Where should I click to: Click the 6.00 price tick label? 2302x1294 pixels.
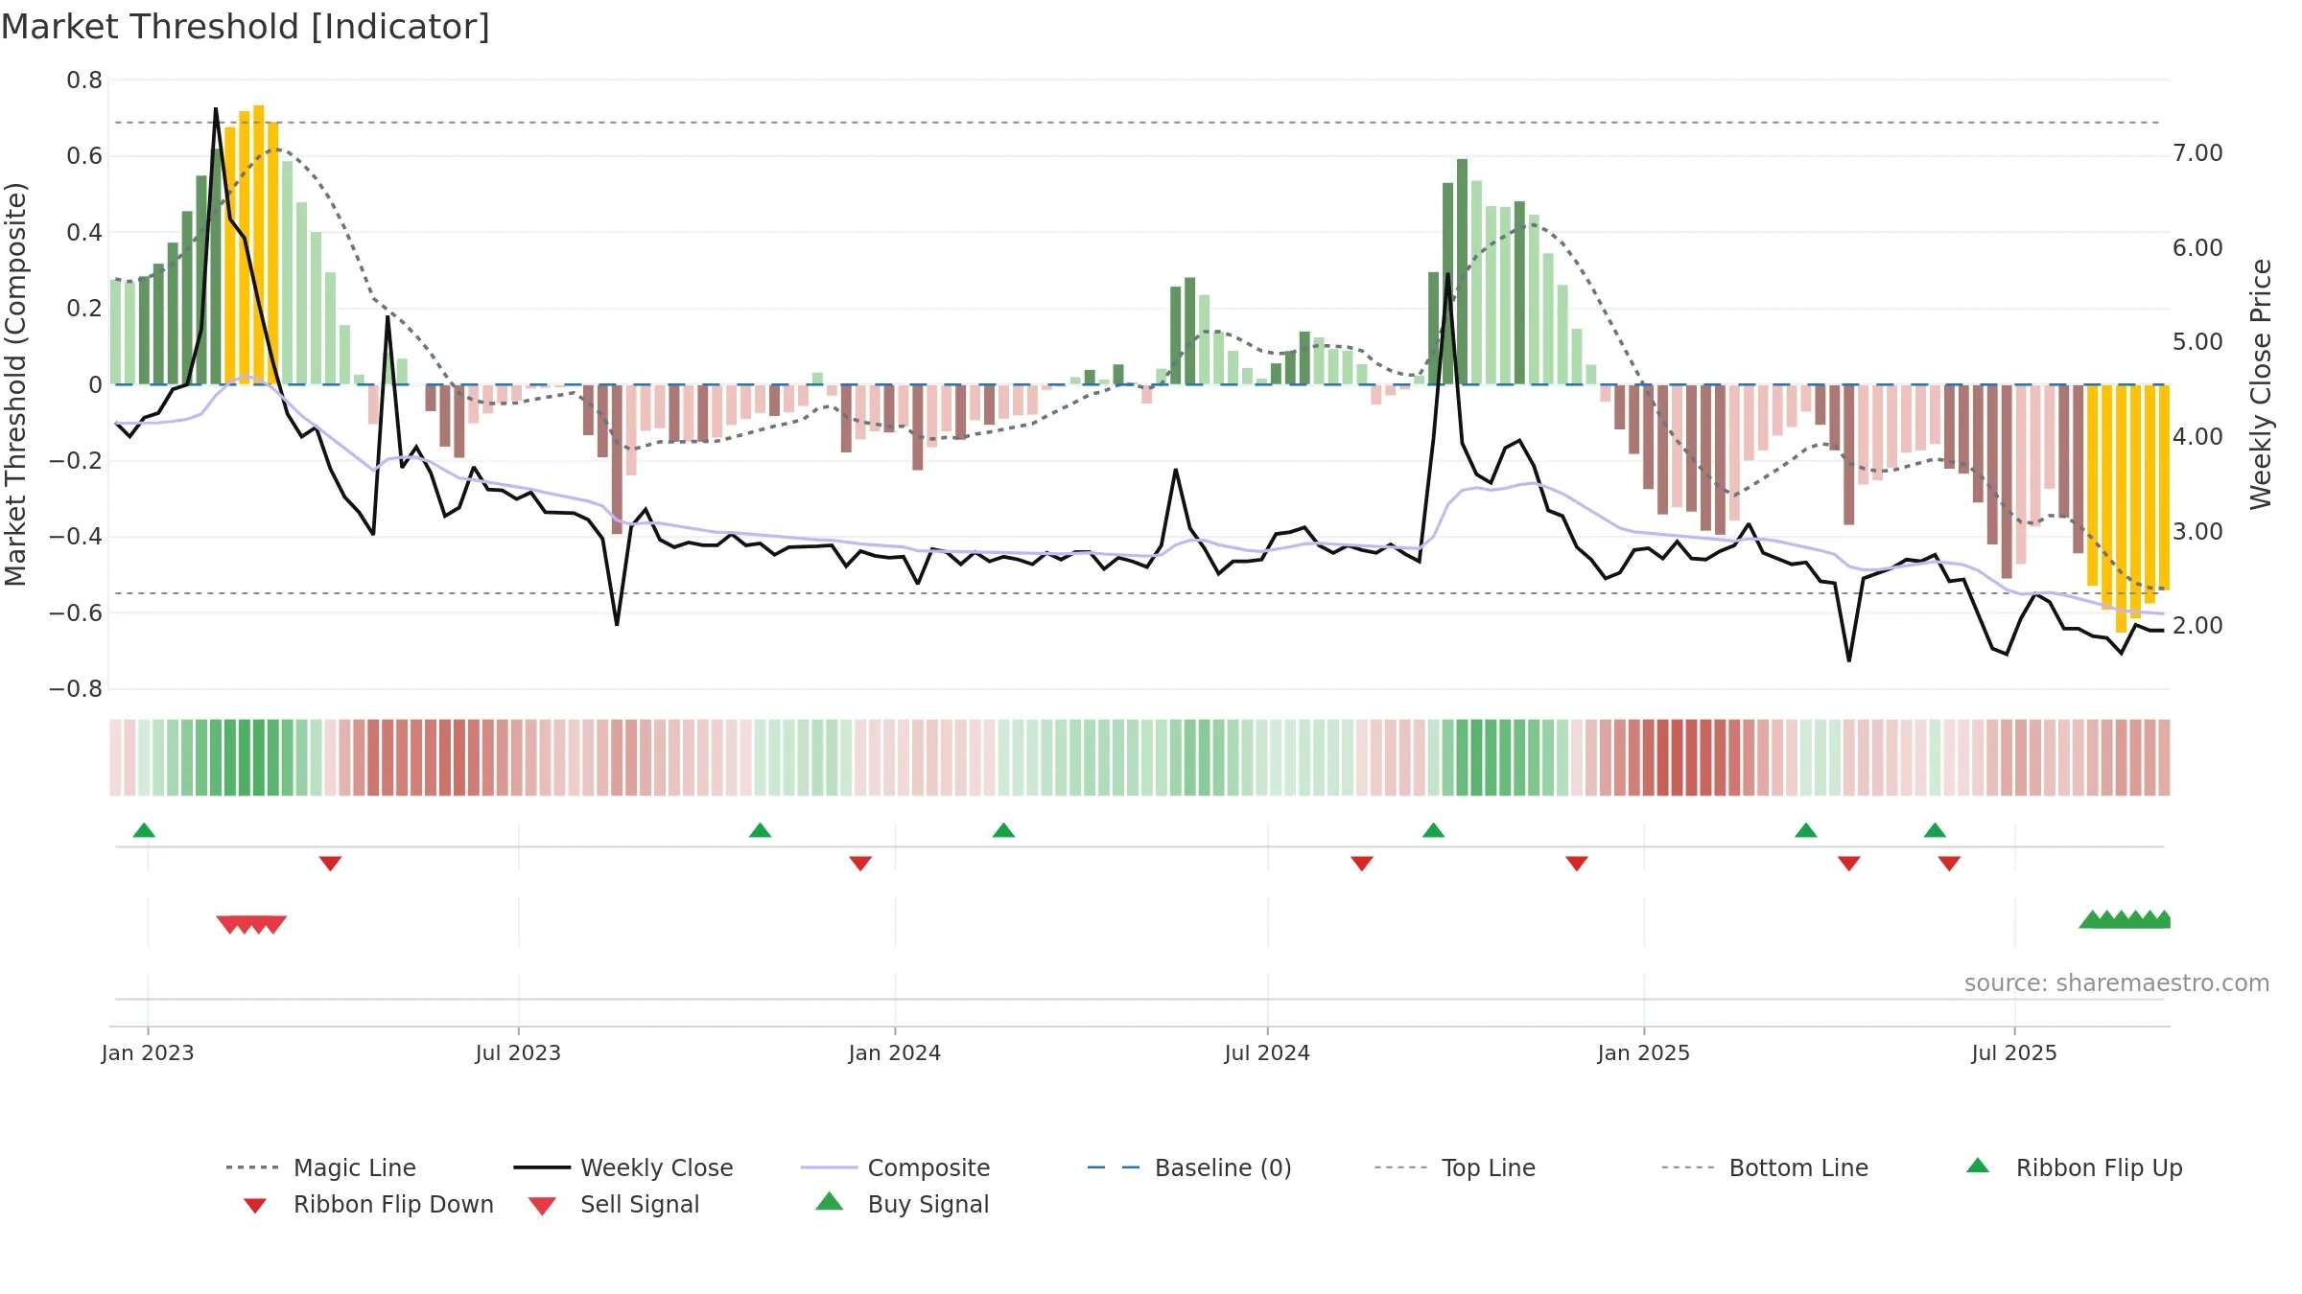(2197, 248)
